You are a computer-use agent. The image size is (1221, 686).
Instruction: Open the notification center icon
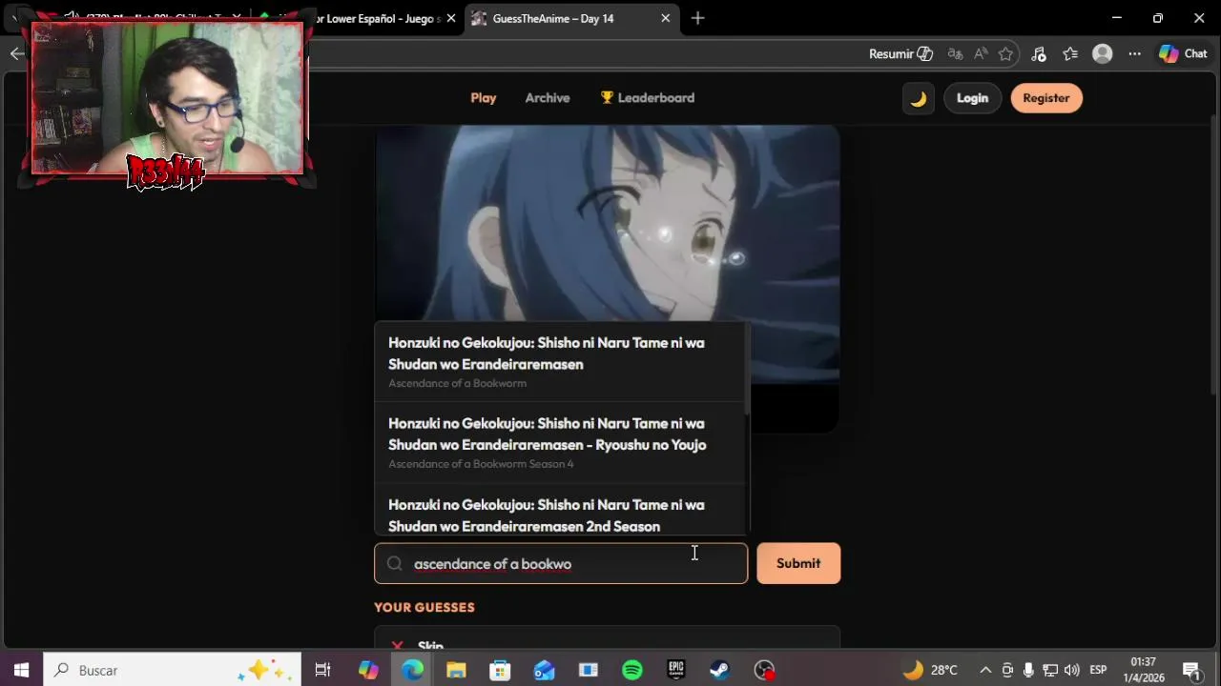[1191, 670]
